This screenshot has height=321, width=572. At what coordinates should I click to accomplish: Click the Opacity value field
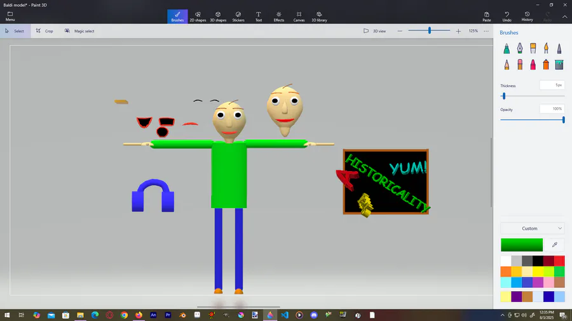[x=552, y=109]
